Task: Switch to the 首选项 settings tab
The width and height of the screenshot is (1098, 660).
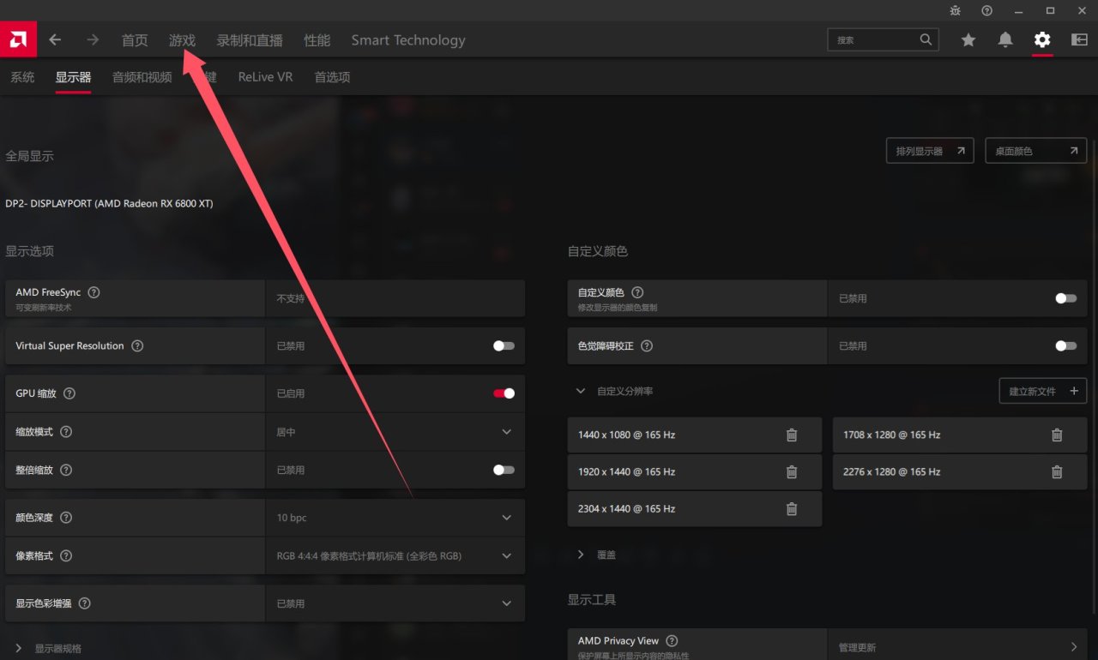Action: tap(332, 77)
